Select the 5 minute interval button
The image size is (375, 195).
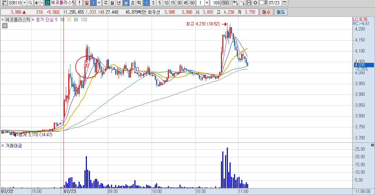(160, 3)
